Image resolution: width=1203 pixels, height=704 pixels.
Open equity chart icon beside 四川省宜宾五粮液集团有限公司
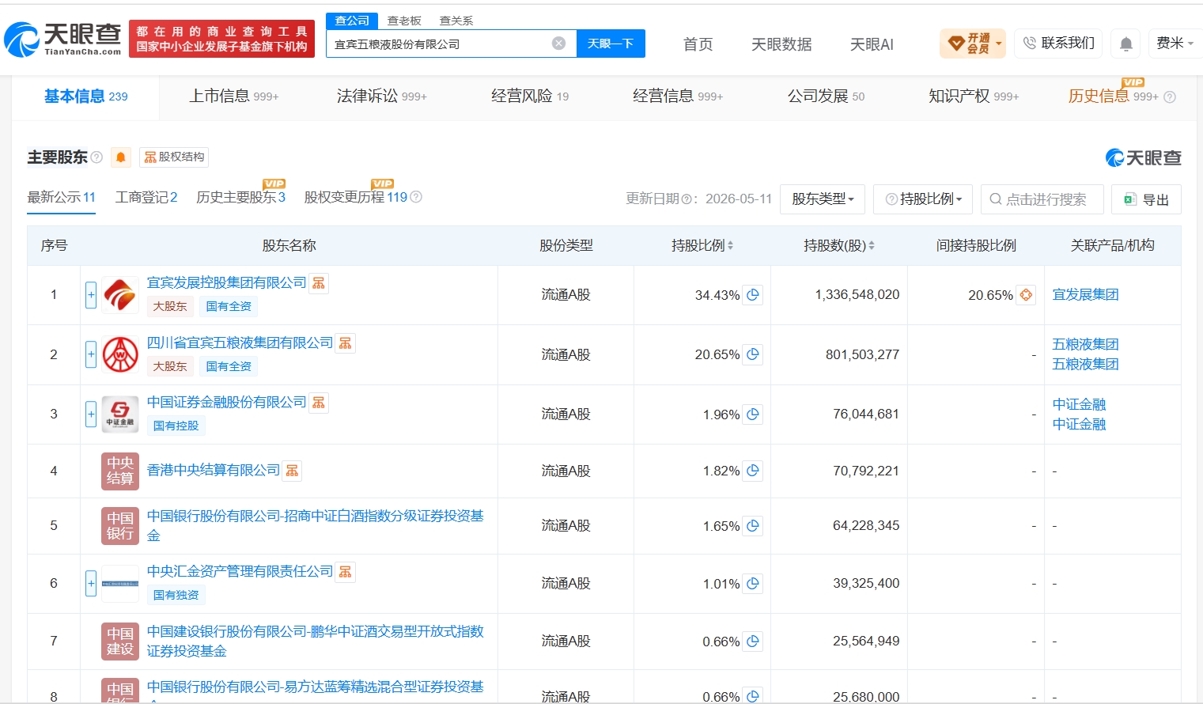346,343
